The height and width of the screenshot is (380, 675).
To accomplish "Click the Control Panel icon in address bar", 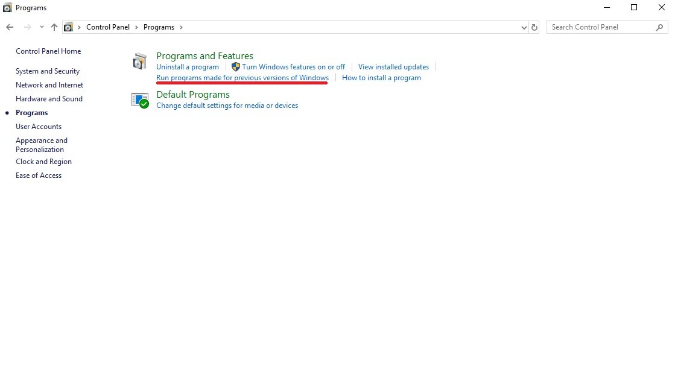I will tap(68, 27).
